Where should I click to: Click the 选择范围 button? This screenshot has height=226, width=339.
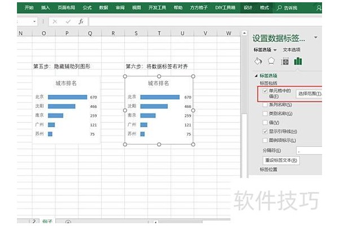(309, 94)
